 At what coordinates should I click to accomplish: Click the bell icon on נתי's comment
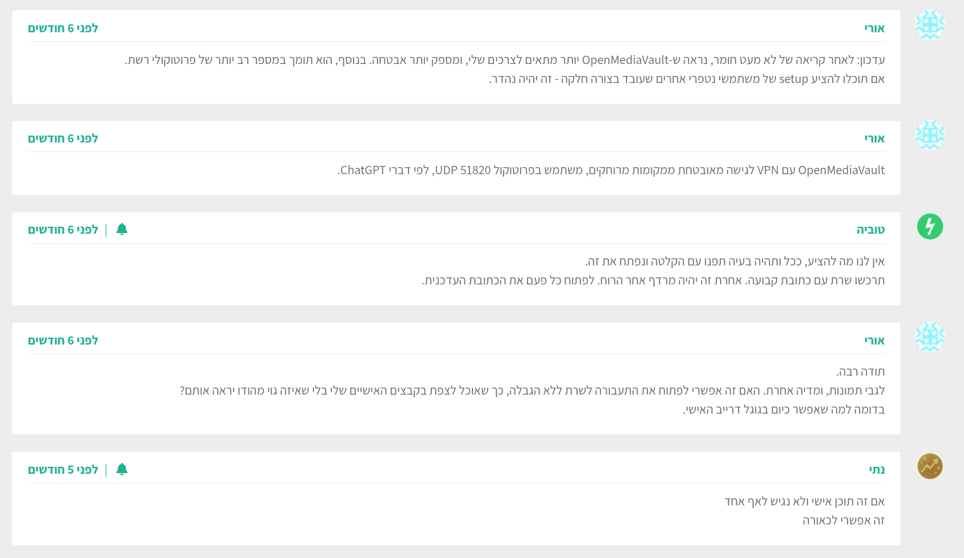(122, 469)
